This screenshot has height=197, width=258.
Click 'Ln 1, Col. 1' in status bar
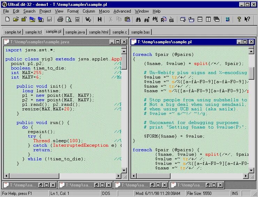click(60, 194)
